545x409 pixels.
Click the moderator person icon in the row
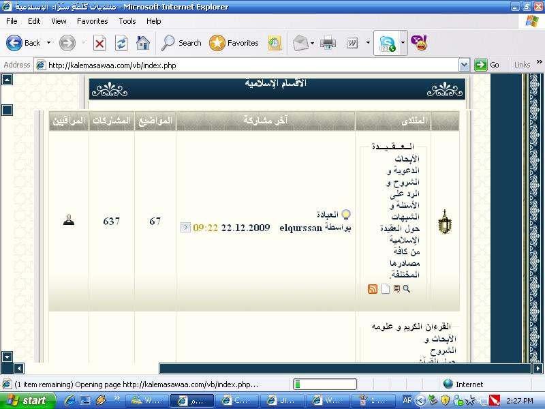click(69, 220)
